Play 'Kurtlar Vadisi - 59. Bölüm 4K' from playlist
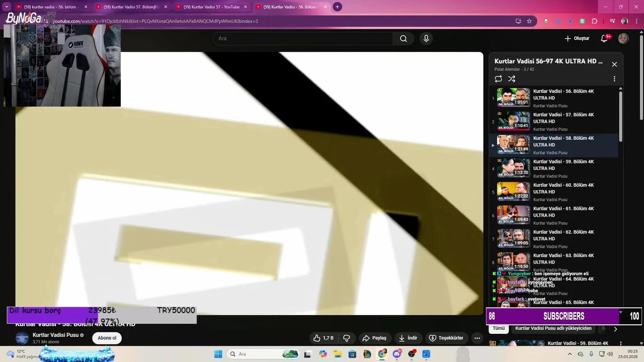Screen dimensions: 644x362 pyautogui.click(x=554, y=168)
